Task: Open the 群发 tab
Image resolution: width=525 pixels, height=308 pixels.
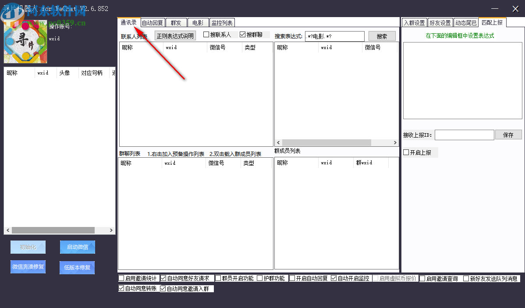Action: tap(176, 23)
